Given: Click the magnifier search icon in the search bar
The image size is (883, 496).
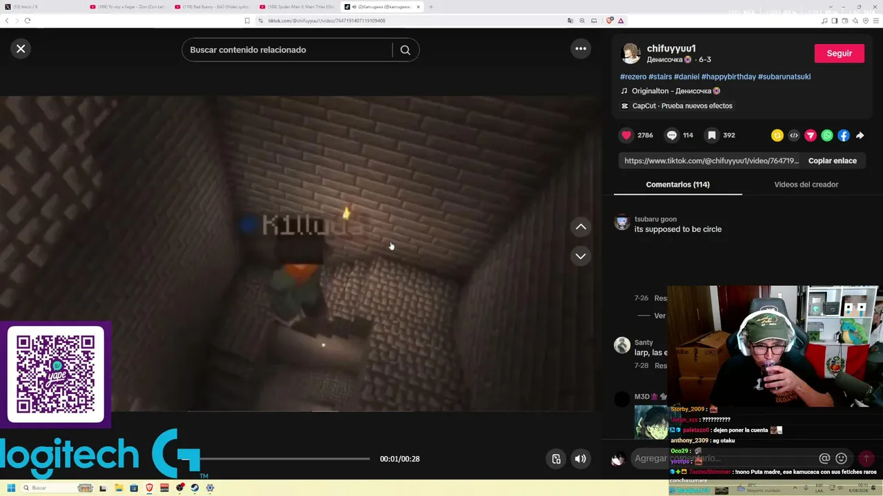Looking at the screenshot, I should point(405,50).
